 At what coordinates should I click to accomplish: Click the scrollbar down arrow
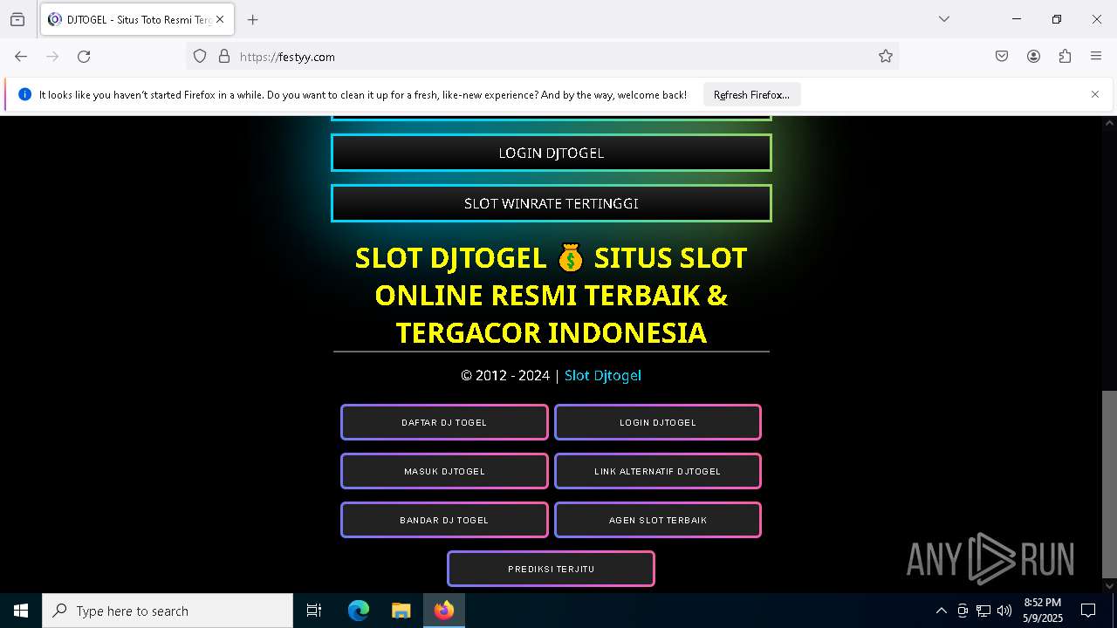click(x=1109, y=585)
